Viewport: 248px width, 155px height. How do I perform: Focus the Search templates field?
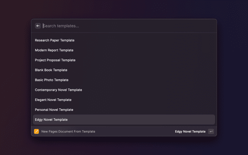pos(124,26)
